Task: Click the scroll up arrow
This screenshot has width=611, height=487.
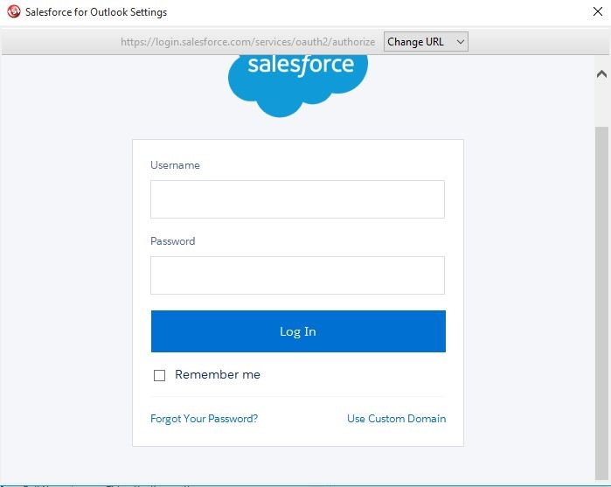Action: 601,74
